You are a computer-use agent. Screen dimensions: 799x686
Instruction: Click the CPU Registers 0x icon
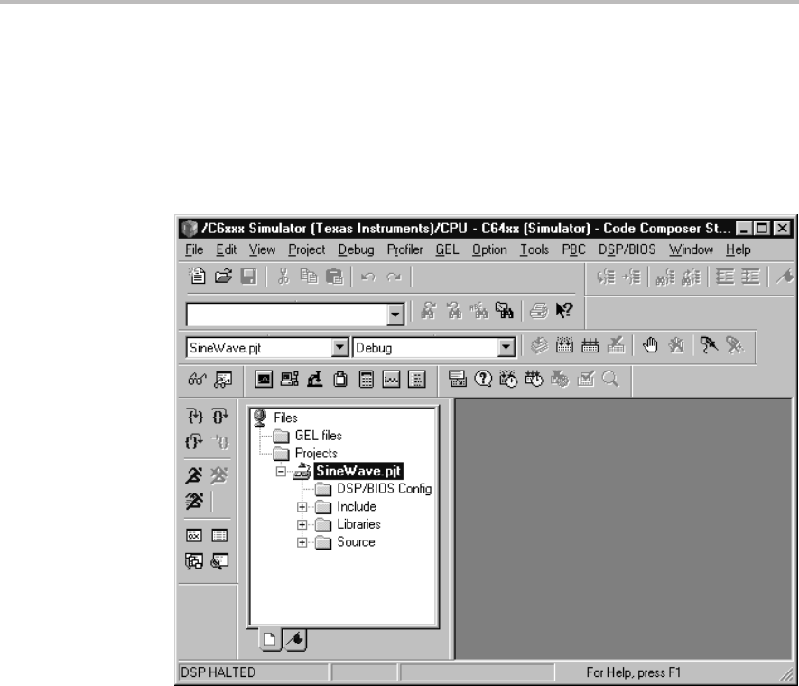click(x=194, y=536)
